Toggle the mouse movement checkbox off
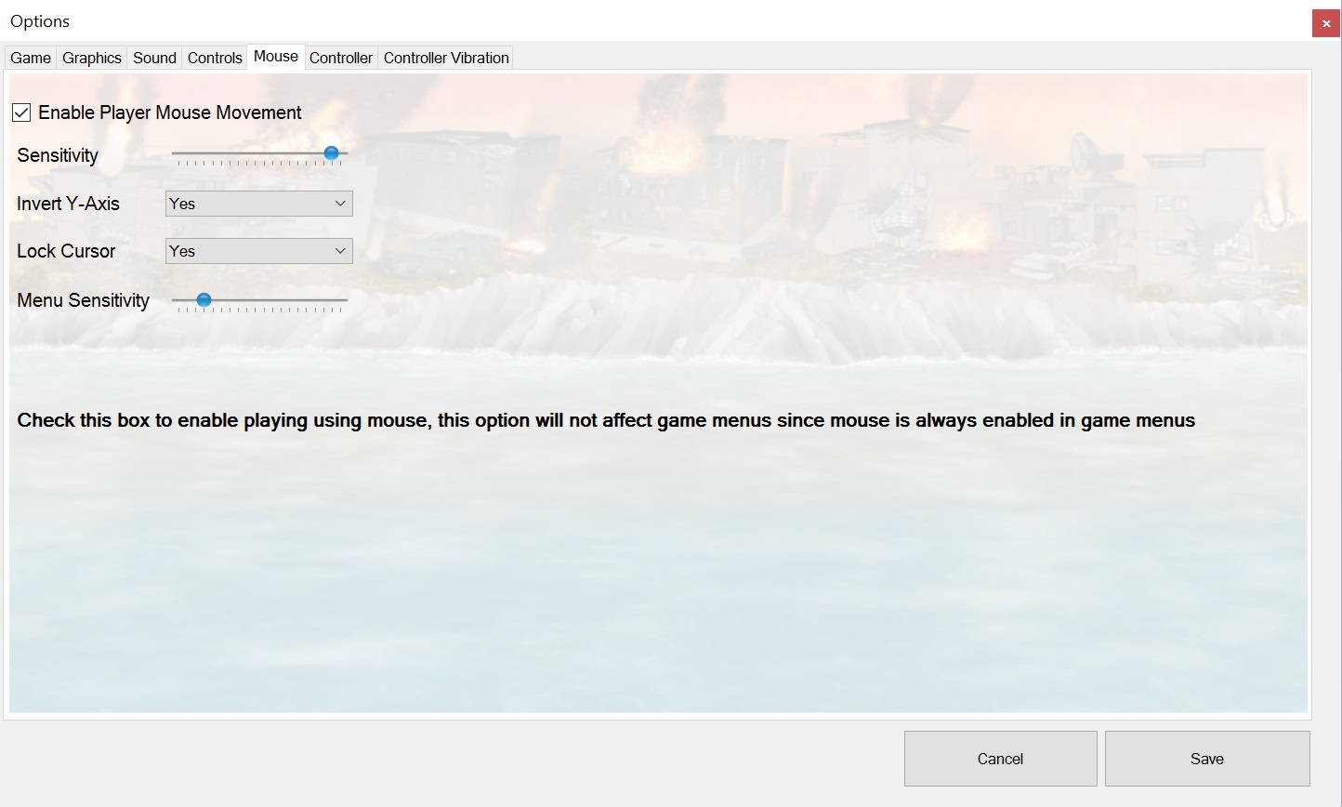The image size is (1342, 807). click(x=20, y=112)
